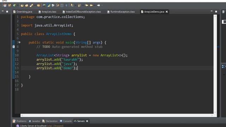The image size is (226, 127).
Task: Open the Declaration view tab
Action: pyautogui.click(x=50, y=121)
